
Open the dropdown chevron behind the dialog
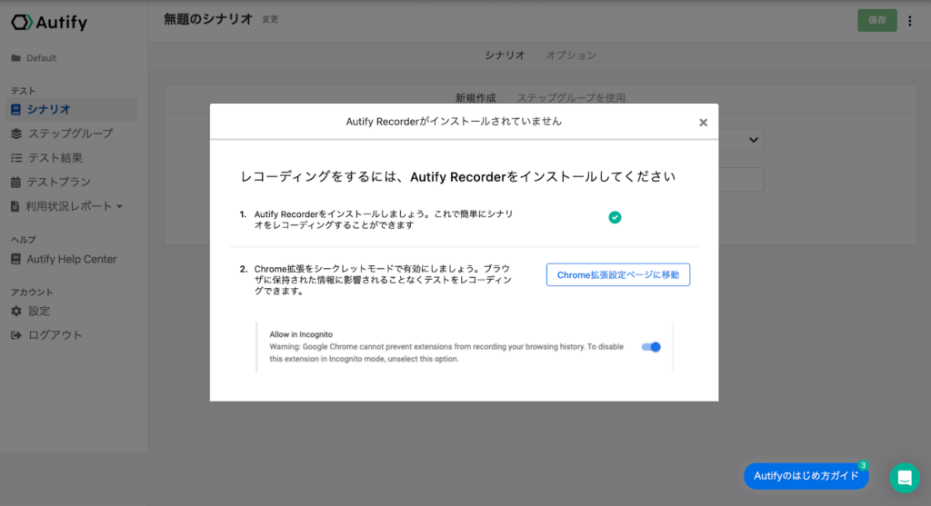[x=753, y=140]
